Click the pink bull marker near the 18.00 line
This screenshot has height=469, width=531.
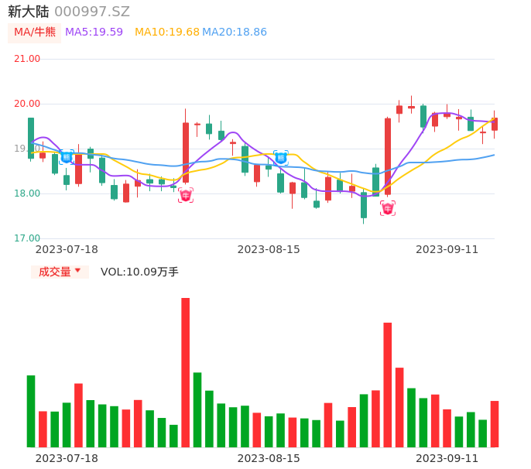click(388, 208)
